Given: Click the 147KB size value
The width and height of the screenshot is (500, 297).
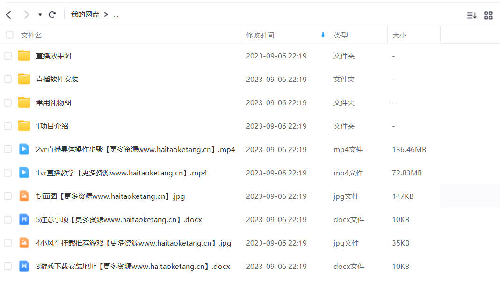Looking at the screenshot, I should pyautogui.click(x=403, y=196).
